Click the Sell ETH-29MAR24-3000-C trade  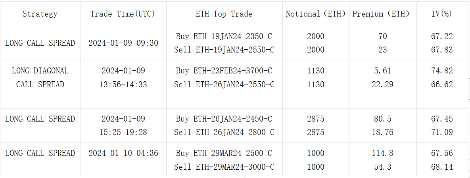(x=224, y=167)
